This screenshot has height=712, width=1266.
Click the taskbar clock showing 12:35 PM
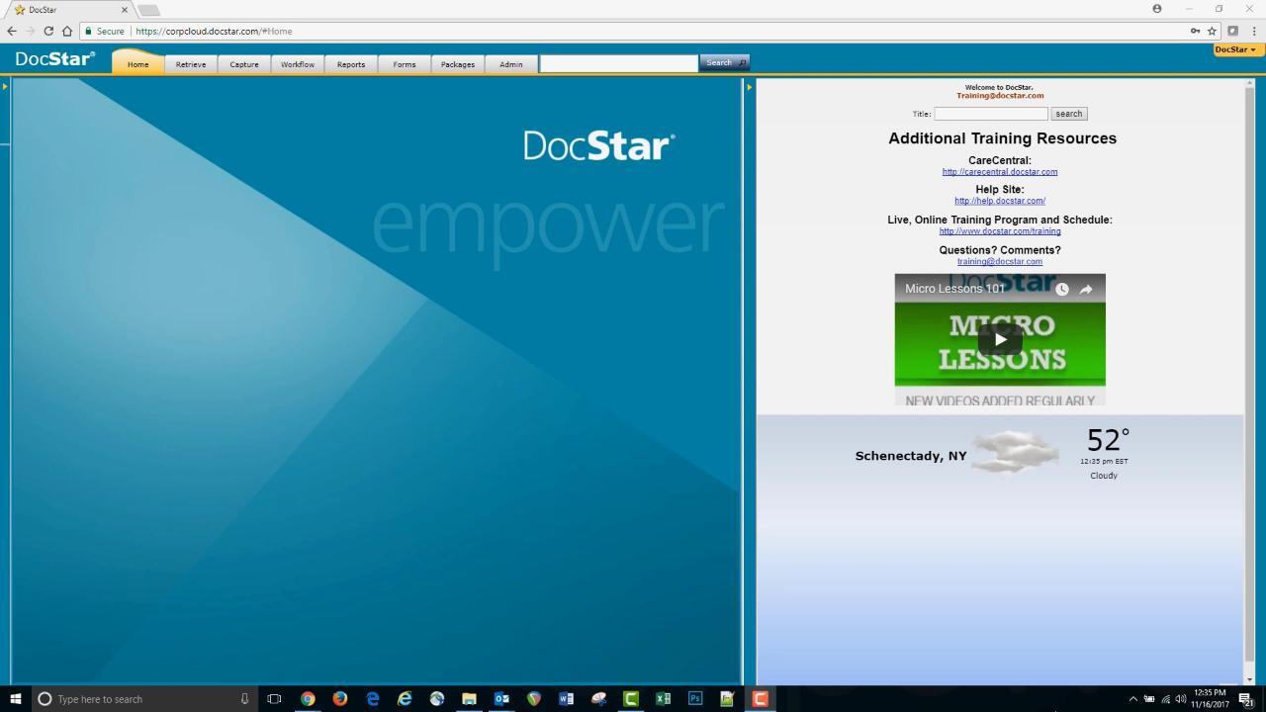point(1210,698)
